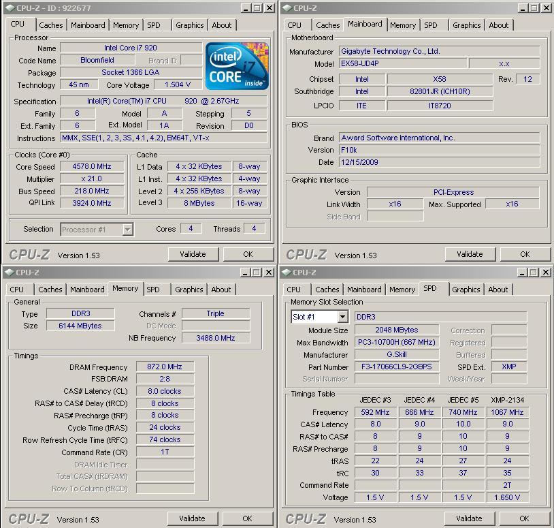Click OK in the Mainboard window
The width and height of the screenshot is (554, 528).
pyautogui.click(x=525, y=254)
